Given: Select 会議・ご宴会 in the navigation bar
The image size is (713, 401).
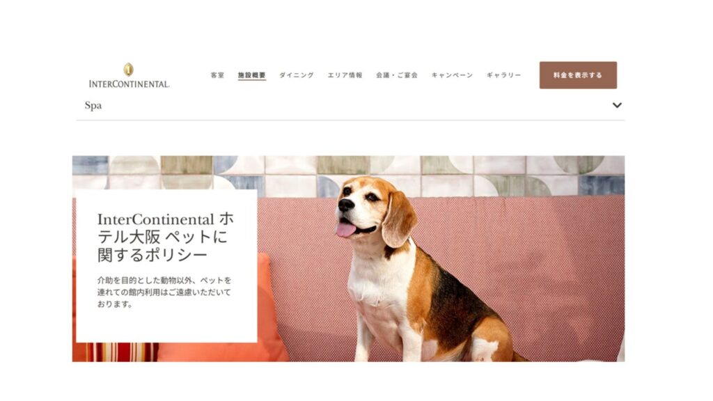Looking at the screenshot, I should click(x=396, y=75).
